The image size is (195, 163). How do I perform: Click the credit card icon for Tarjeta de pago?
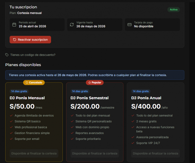pos(130,24)
